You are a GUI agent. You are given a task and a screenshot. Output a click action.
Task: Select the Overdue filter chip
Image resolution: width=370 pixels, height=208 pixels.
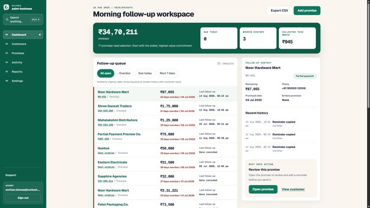coord(124,73)
